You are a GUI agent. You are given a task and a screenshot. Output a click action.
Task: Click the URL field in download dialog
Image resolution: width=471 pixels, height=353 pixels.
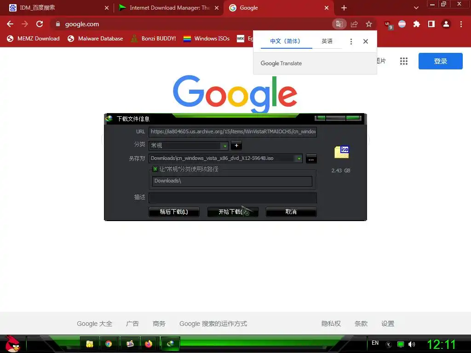coord(232,131)
